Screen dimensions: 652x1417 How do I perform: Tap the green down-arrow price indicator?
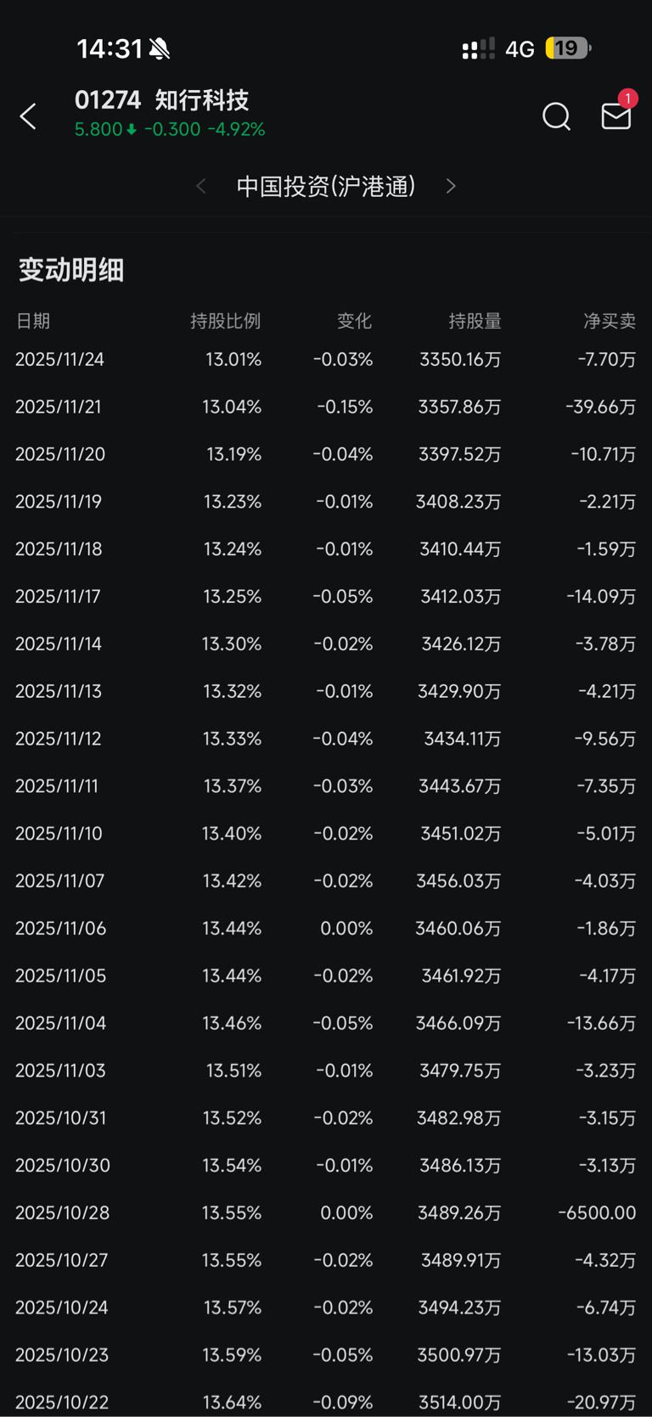[132, 130]
